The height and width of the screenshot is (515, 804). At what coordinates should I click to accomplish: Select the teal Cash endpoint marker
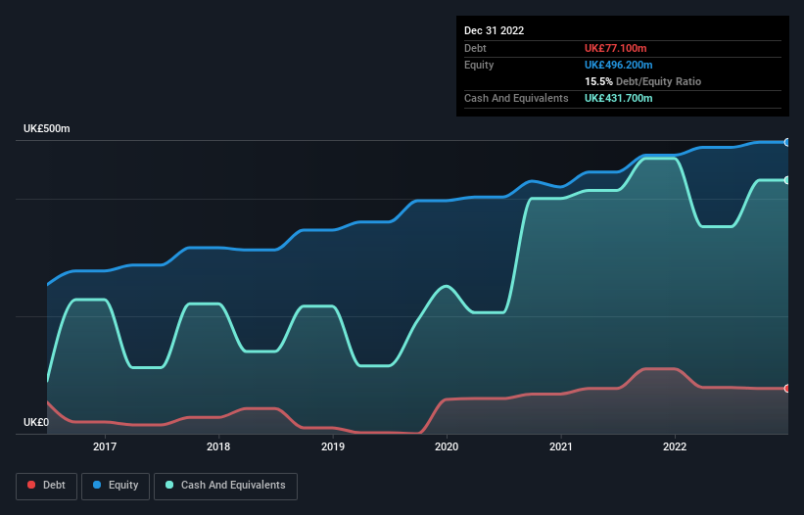[x=787, y=180]
